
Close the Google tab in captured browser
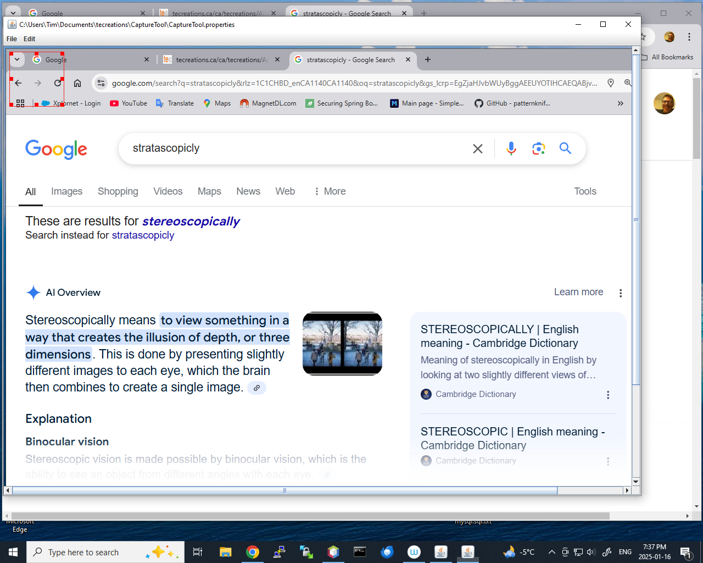[x=147, y=59]
